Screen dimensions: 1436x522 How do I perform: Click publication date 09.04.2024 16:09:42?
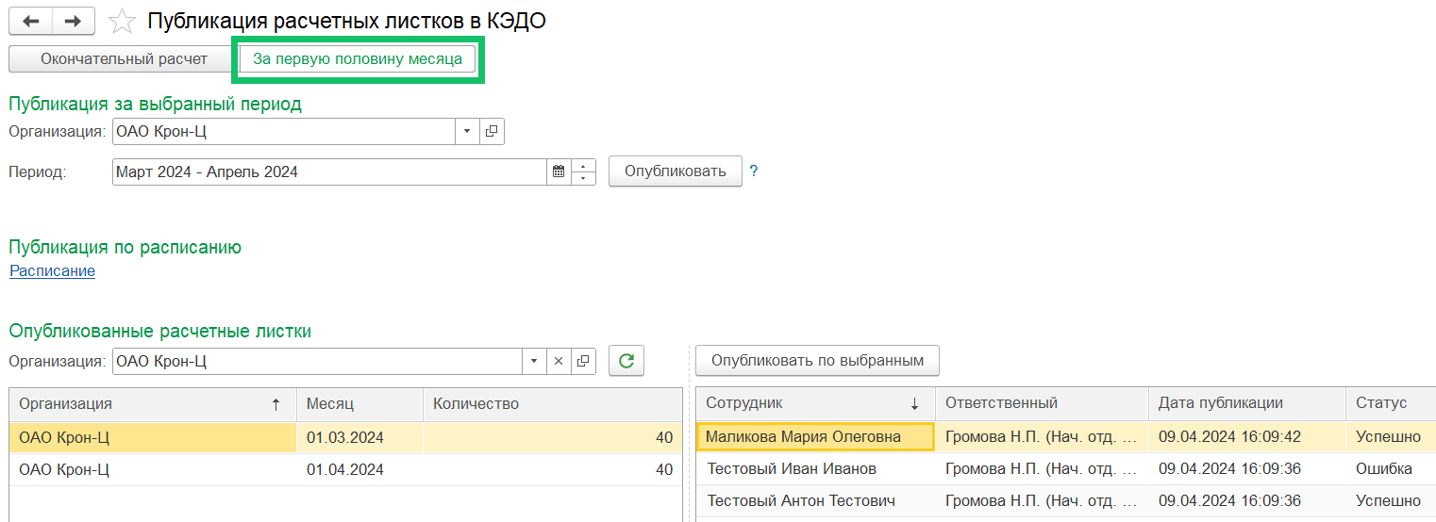point(1246,437)
